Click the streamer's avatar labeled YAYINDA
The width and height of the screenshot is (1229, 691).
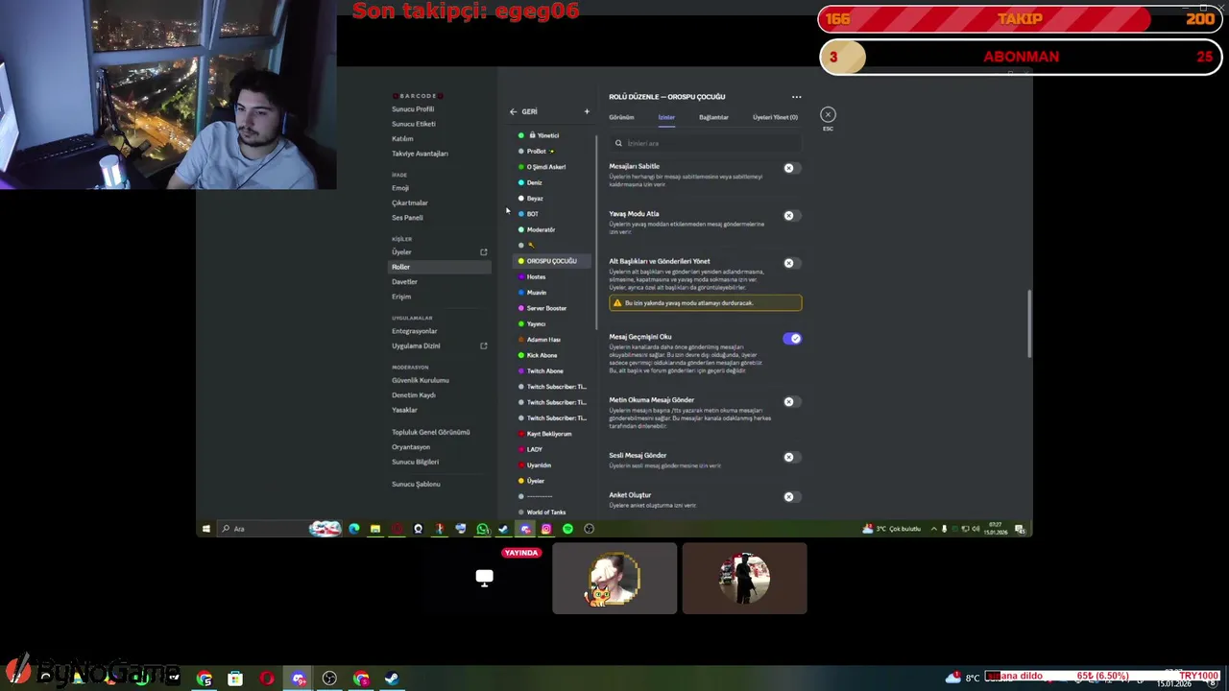click(614, 579)
